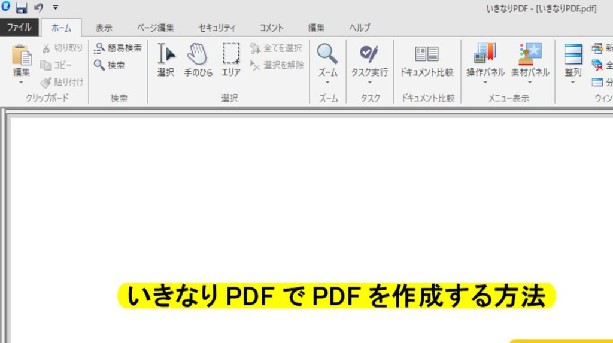Switch to the 編集 ribbon tab
This screenshot has width=613, height=343.
click(316, 28)
